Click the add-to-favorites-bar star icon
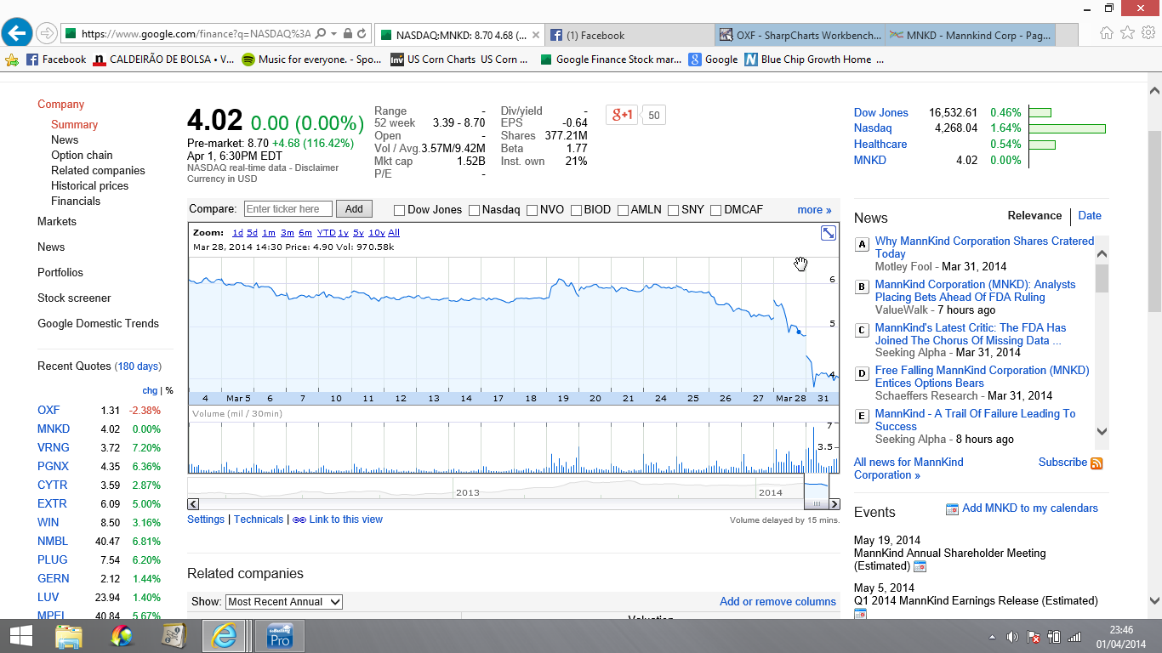The width and height of the screenshot is (1162, 653). point(12,60)
